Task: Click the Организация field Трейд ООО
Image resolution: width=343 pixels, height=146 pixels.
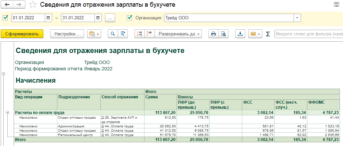Action: coord(229,18)
